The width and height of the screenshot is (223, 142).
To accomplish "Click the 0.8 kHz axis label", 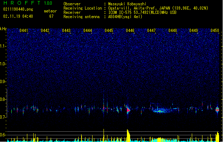I will pyautogui.click(x=3, y=99).
